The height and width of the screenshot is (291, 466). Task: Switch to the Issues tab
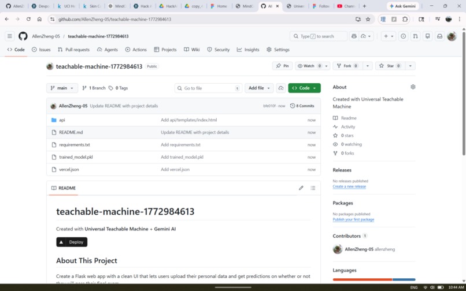click(x=41, y=50)
